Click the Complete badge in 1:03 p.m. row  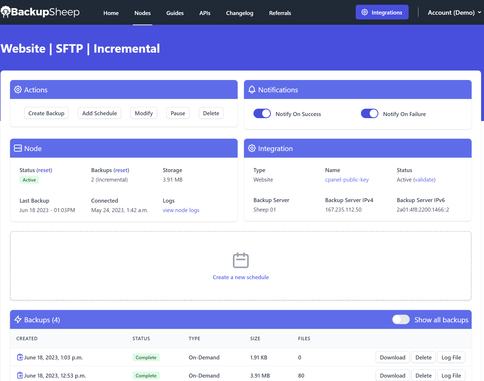tap(146, 357)
